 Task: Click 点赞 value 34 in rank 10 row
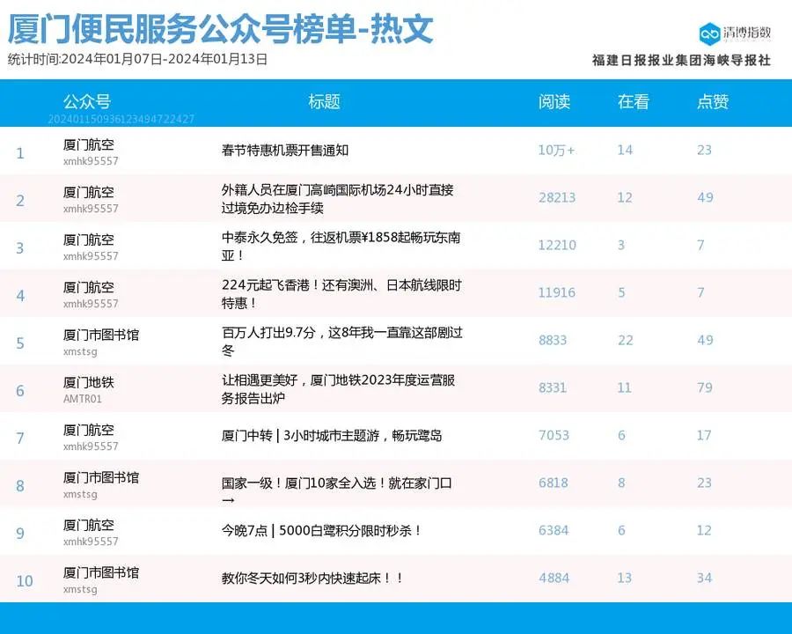pos(704,578)
